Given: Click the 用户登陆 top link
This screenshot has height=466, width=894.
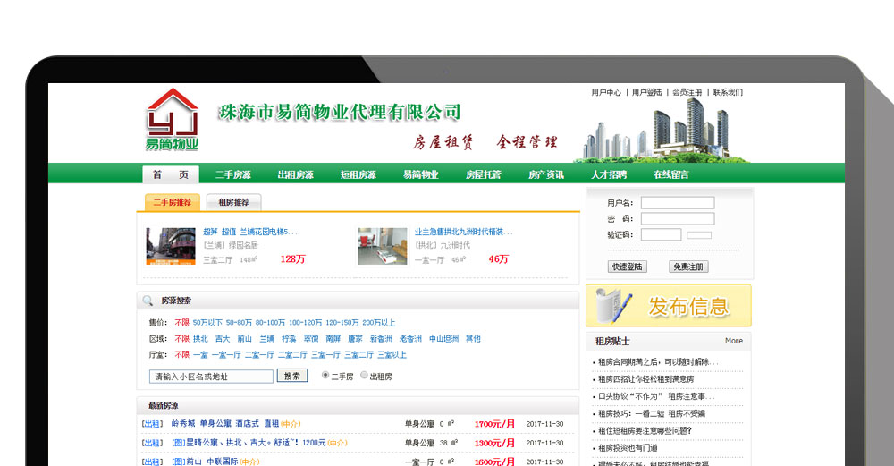Looking at the screenshot, I should click(x=646, y=92).
